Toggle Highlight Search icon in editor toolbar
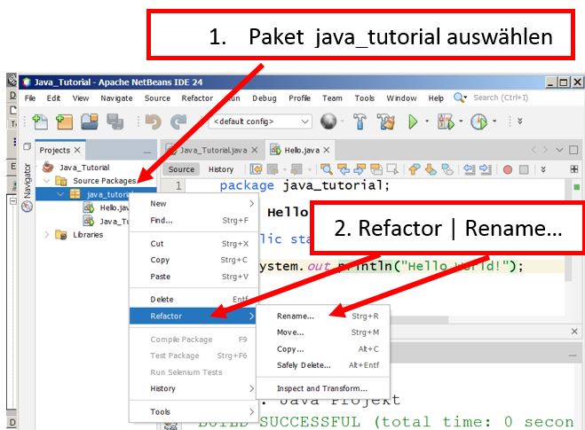Viewport: 585px width, 430px height. click(x=376, y=169)
